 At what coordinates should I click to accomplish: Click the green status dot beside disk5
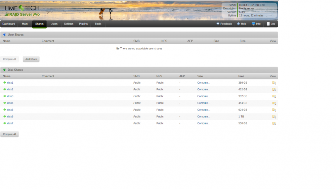[4, 109]
